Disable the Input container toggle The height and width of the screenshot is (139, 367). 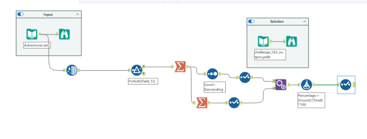[x=21, y=14]
